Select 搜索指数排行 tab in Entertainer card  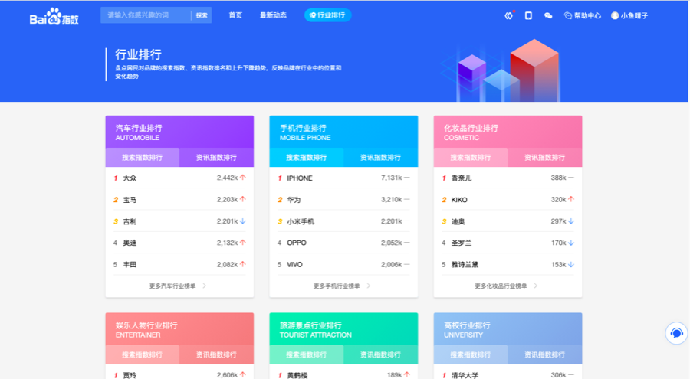pyautogui.click(x=142, y=354)
